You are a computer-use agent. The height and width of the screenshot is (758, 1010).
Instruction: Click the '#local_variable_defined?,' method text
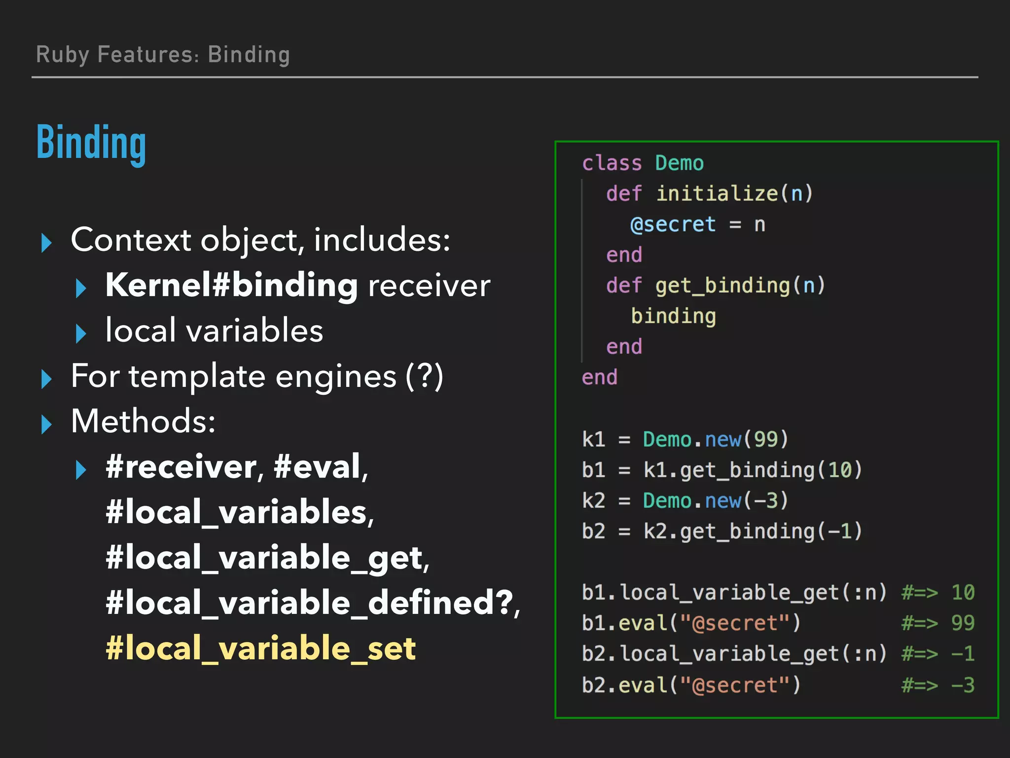click(313, 603)
